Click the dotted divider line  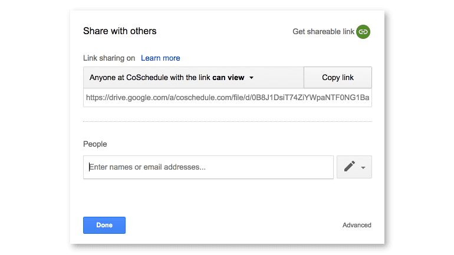(x=228, y=122)
